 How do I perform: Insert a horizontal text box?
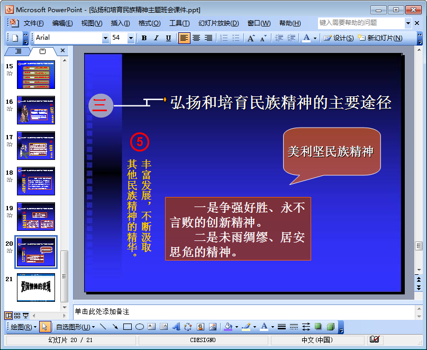(x=152, y=327)
